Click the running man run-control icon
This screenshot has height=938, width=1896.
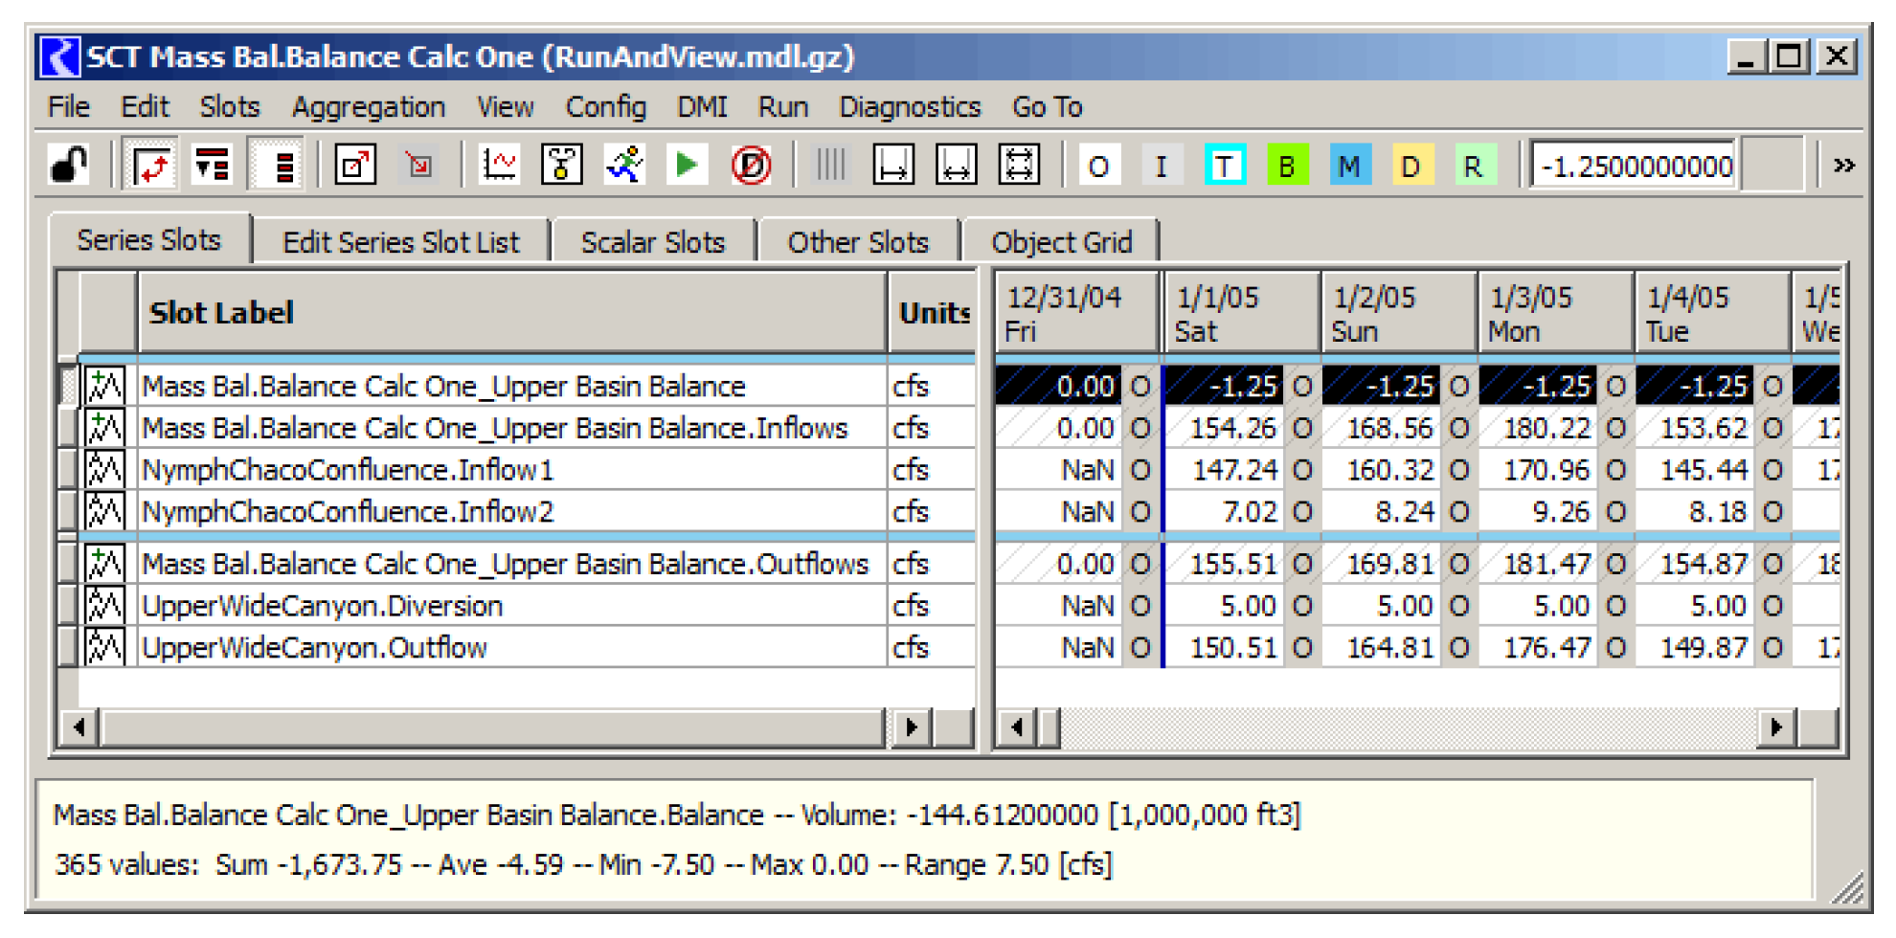(624, 166)
